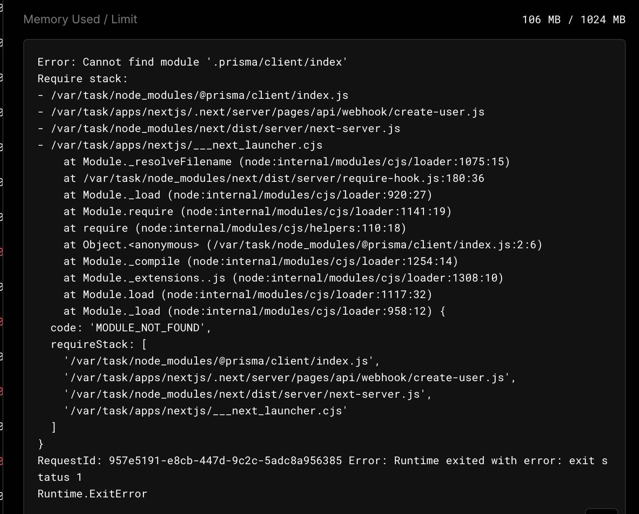The image size is (639, 514).
Task: Click the dash-prefixed next-server.js stack path
Action: [x=219, y=128]
